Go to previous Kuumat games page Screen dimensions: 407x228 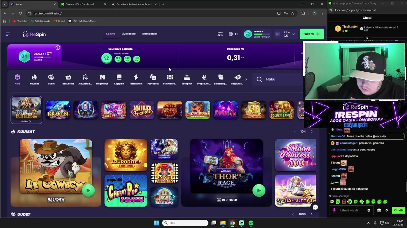[294, 131]
